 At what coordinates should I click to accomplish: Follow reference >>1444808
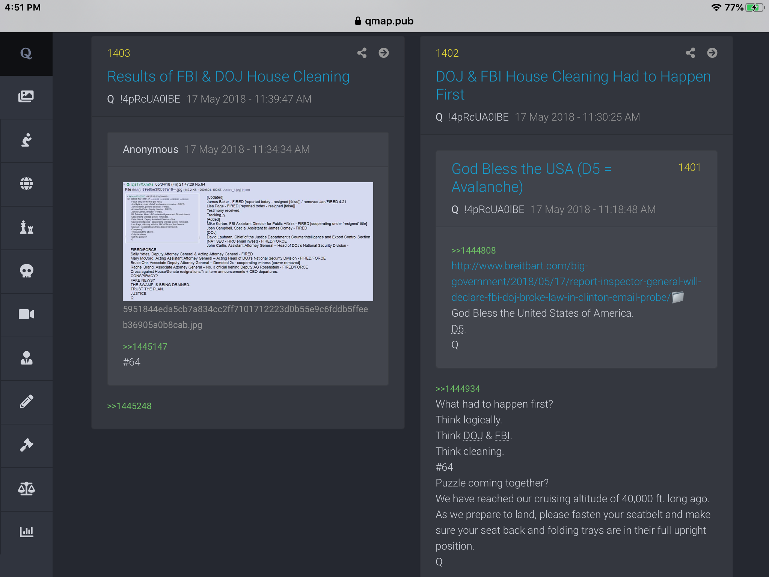[473, 251]
